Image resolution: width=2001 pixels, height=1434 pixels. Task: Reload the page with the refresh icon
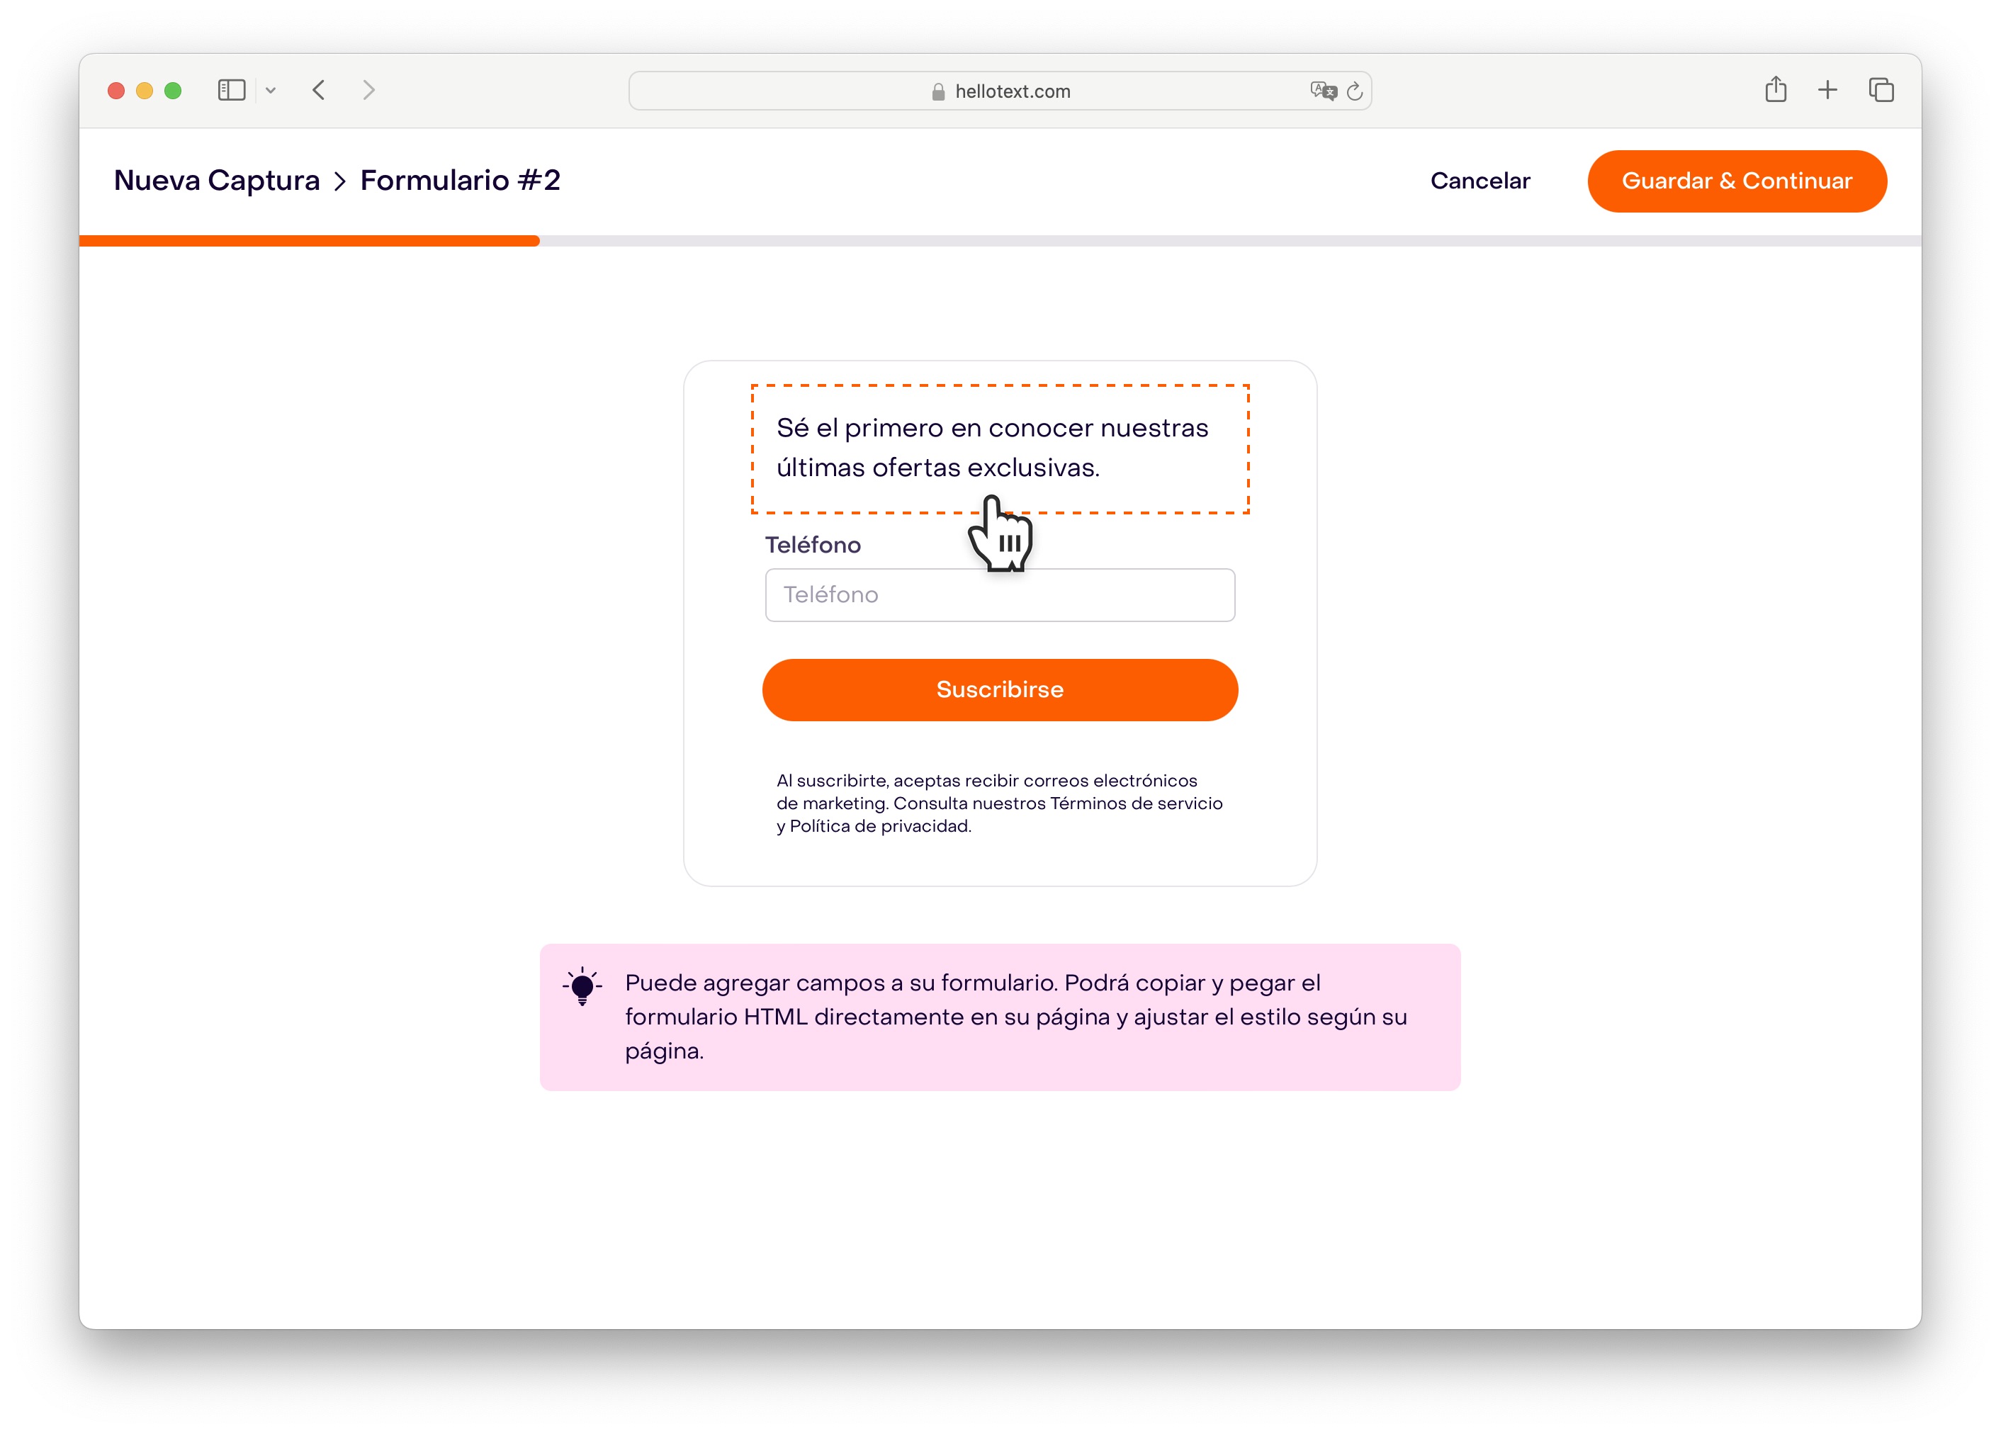click(x=1355, y=90)
